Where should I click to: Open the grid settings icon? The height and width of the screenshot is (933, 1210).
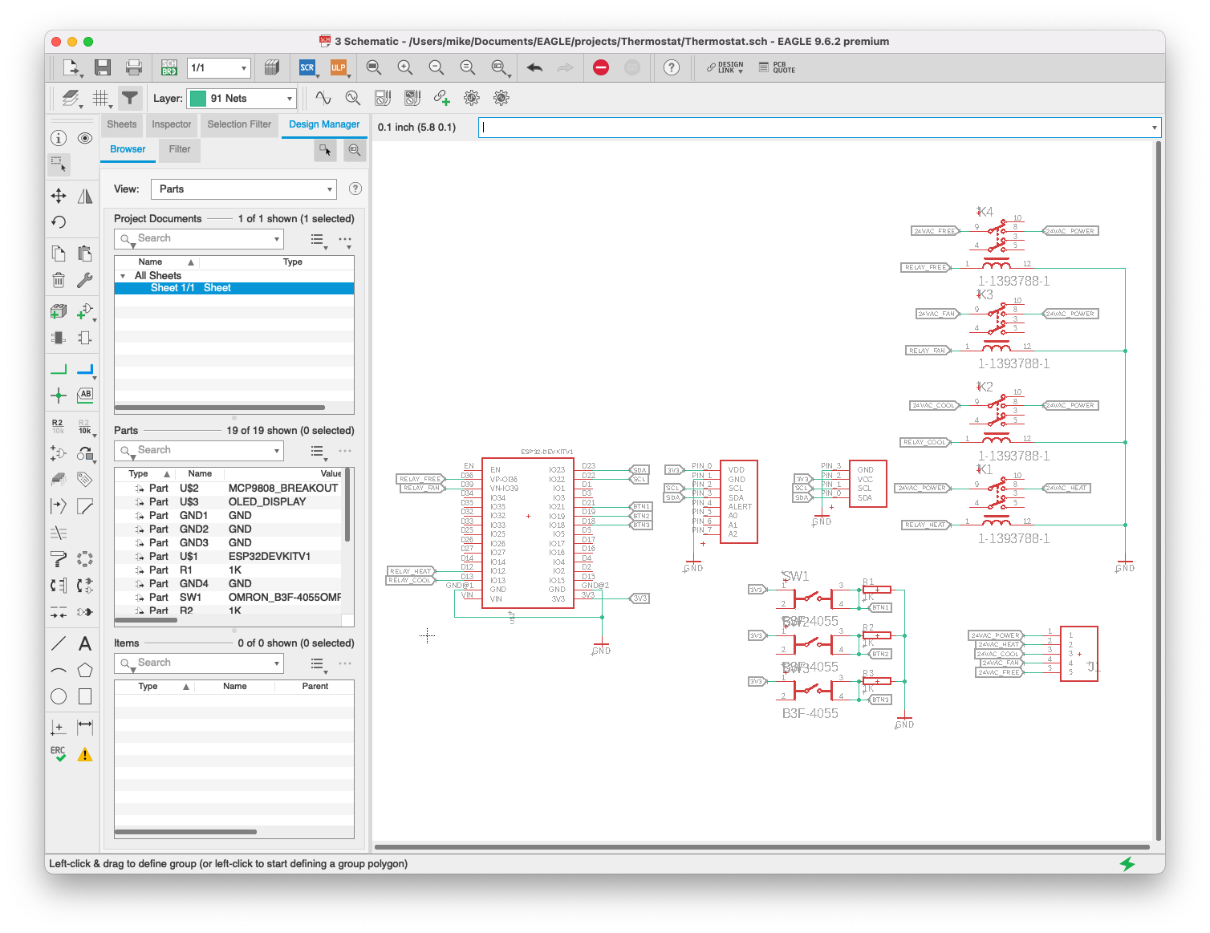tap(101, 98)
